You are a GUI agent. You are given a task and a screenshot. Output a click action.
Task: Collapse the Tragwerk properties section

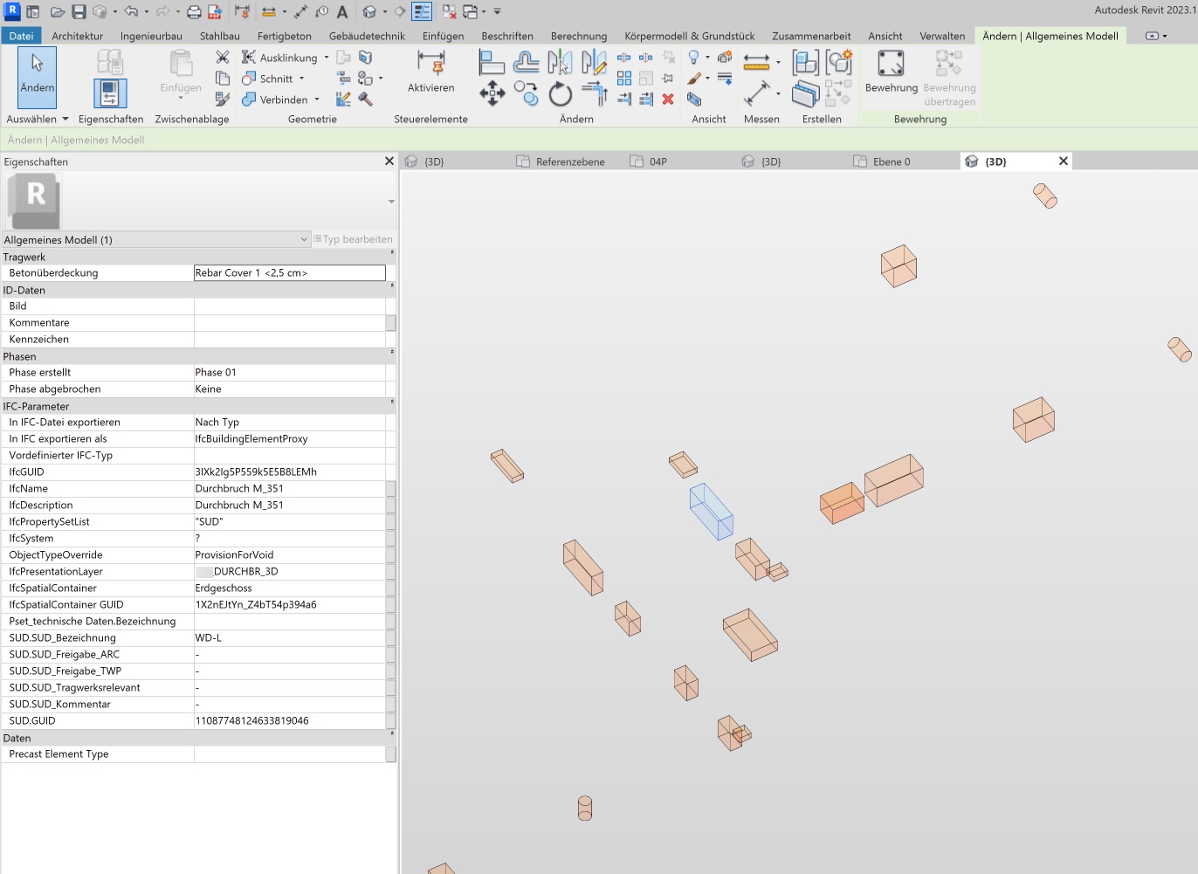coord(392,253)
